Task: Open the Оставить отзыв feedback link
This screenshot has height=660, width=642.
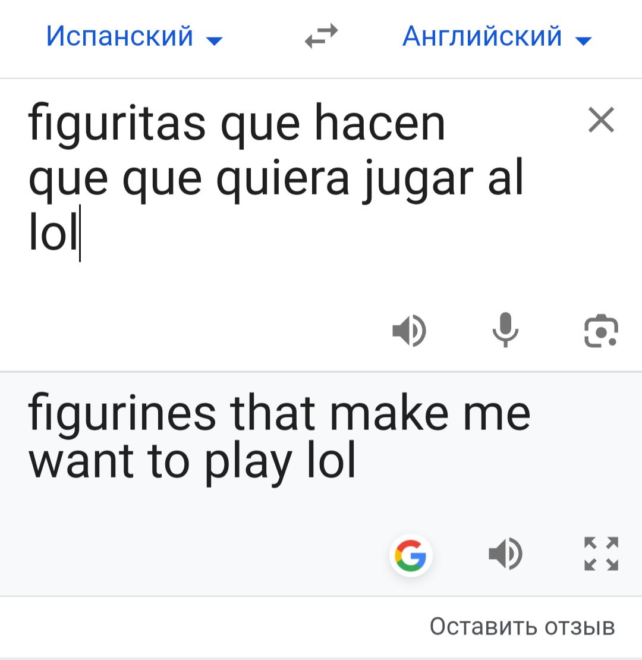Action: point(522,626)
